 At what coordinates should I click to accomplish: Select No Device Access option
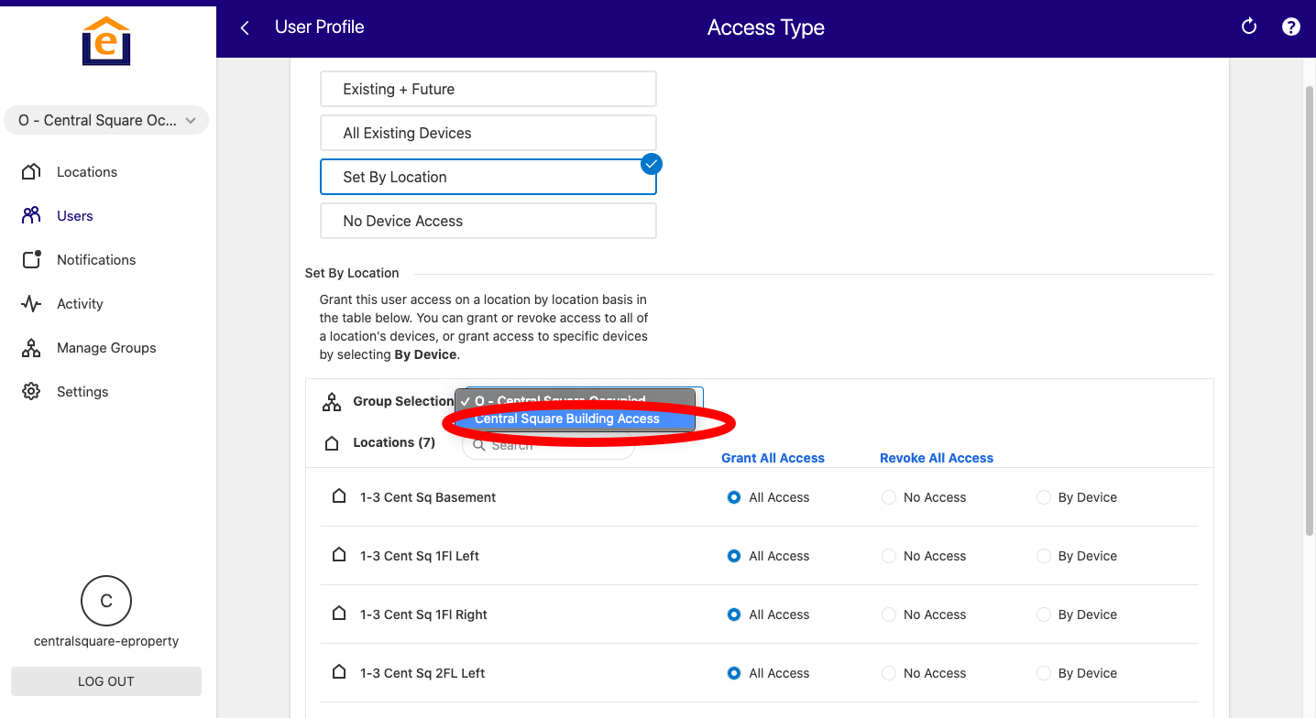coord(488,221)
